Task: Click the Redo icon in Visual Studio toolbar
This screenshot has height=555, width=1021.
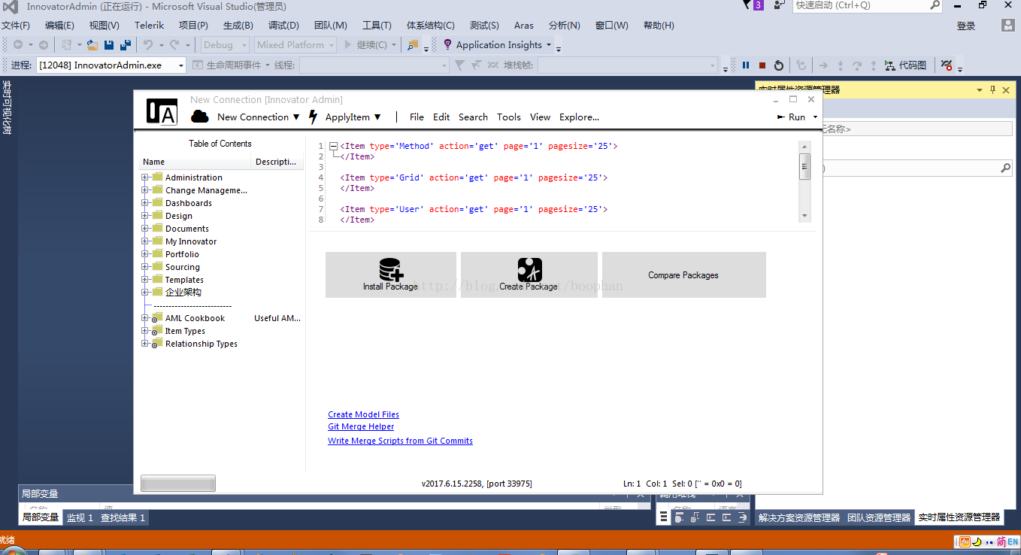Action: 174,45
